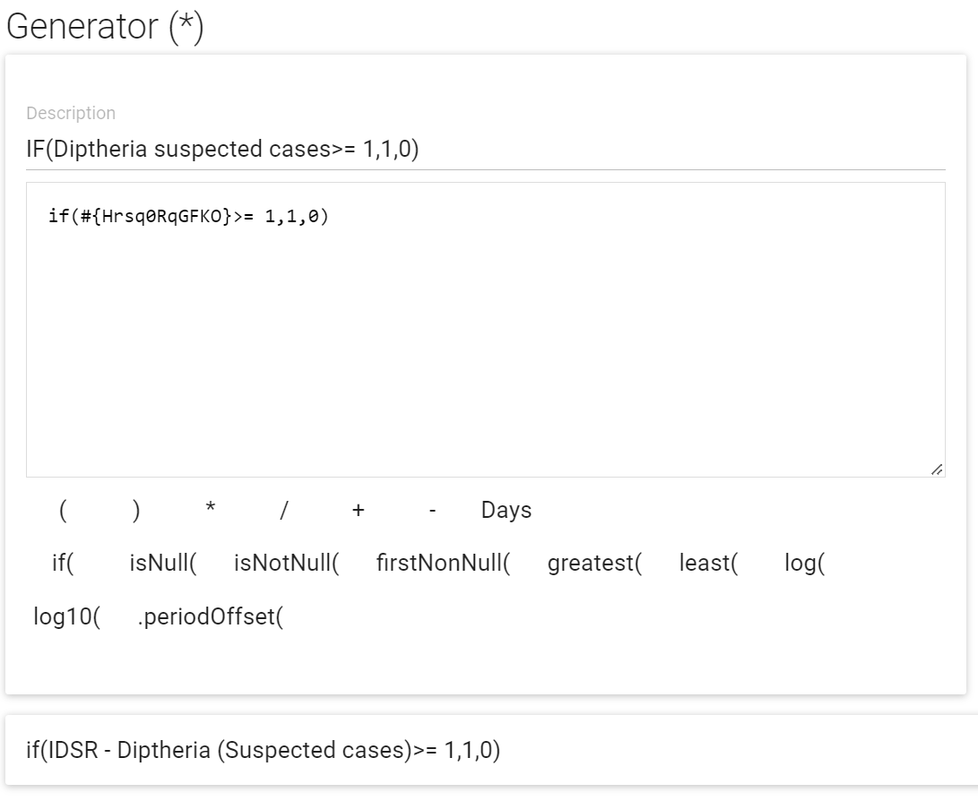Screen dimensions: 978x801
Task: Insert the log( function
Action: point(805,563)
